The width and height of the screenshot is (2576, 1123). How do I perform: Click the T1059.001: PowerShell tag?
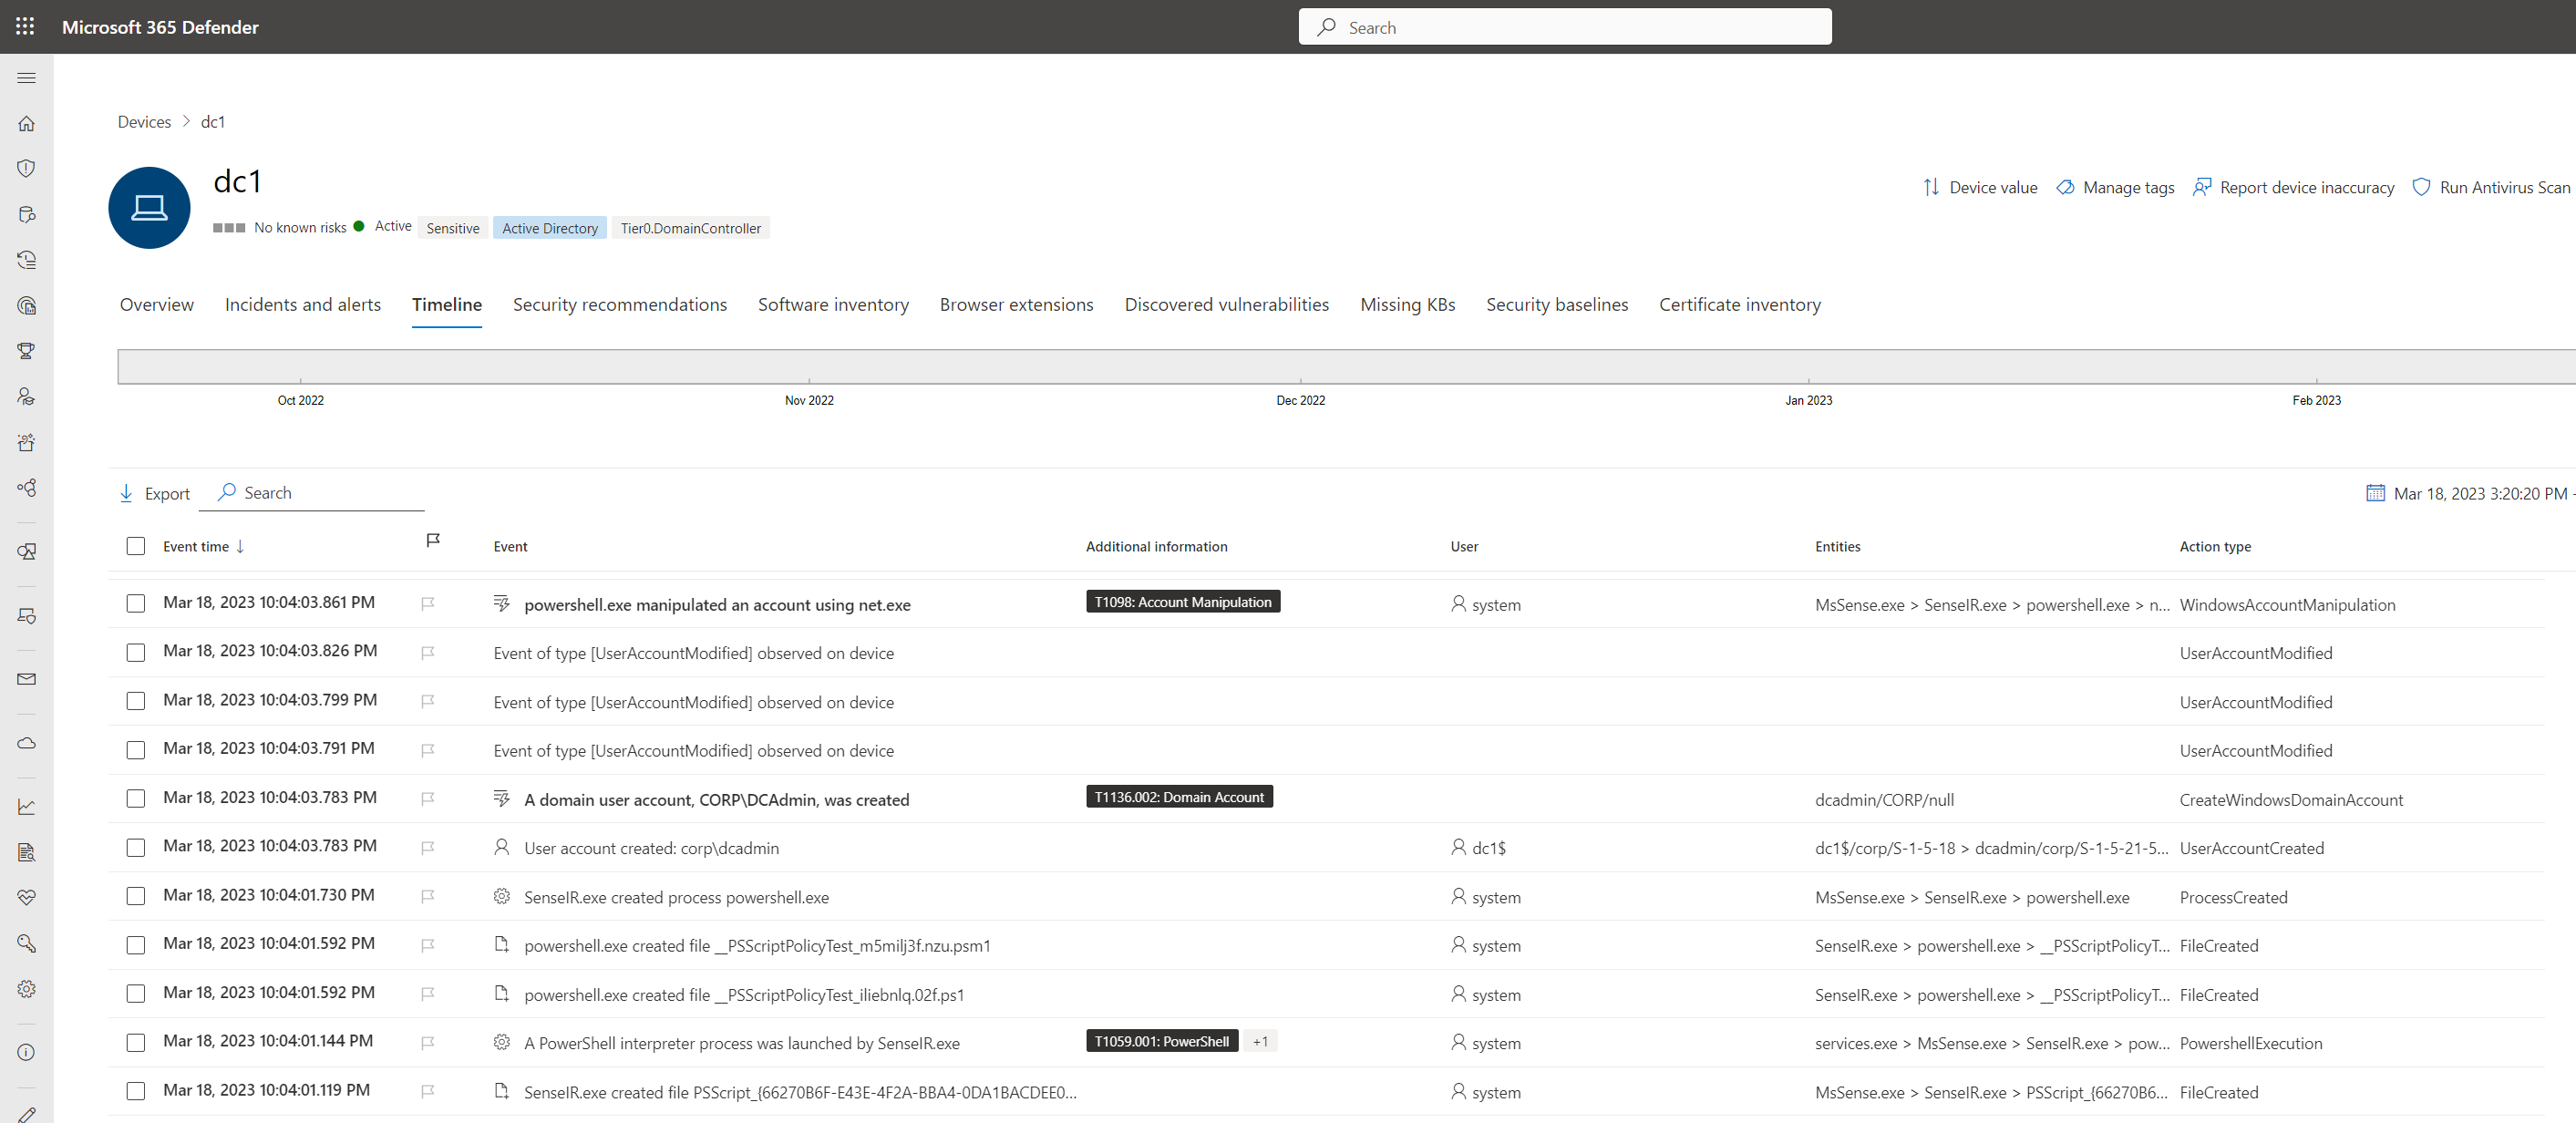click(x=1161, y=1042)
